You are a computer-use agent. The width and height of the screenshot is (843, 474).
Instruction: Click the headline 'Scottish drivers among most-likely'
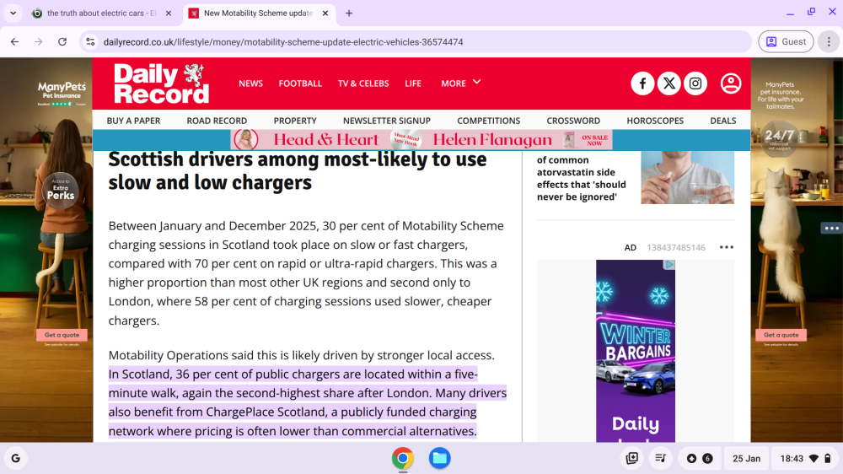(x=298, y=170)
